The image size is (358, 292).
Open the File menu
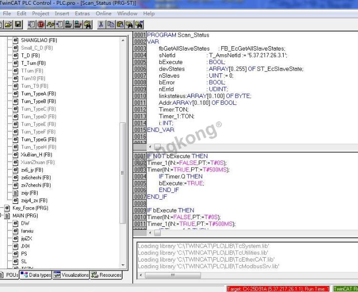point(7,13)
